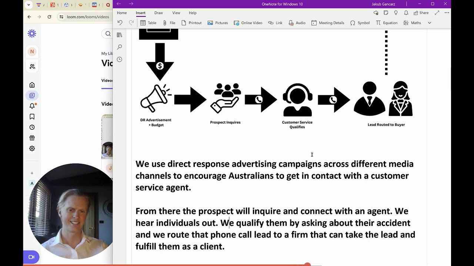Open the N workspace avatar in Loom
Image resolution: width=474 pixels, height=266 pixels.
[x=32, y=52]
